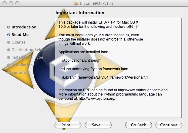Click the http://www.enthought.com/epd URL
This screenshot has width=188, height=133.
[143, 90]
